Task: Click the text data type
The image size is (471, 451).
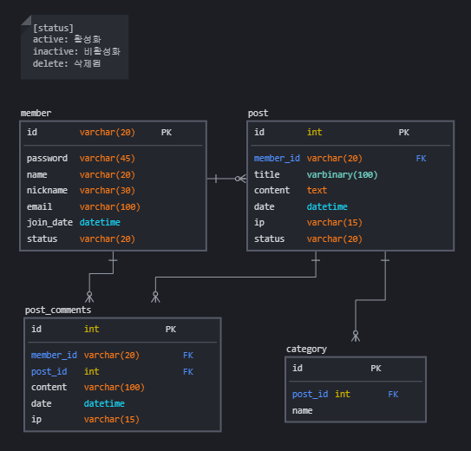Action: (x=317, y=190)
